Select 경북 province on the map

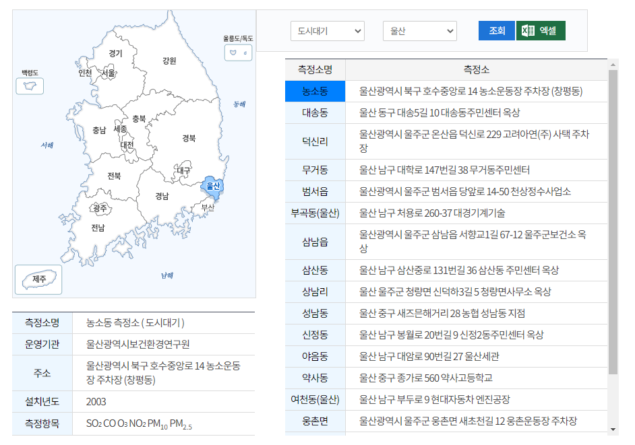189,138
